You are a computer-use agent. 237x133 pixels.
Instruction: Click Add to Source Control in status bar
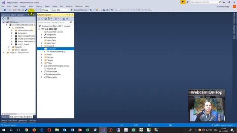(x=223, y=125)
